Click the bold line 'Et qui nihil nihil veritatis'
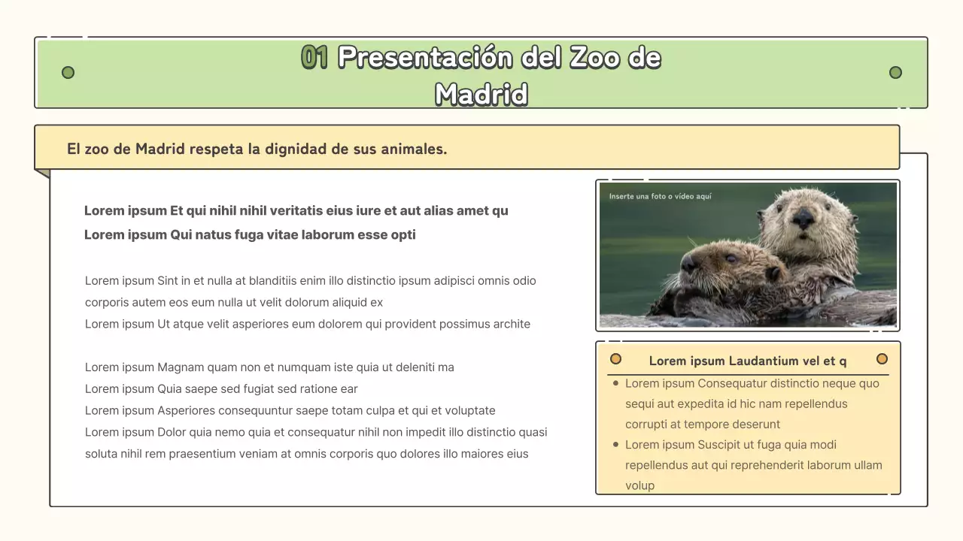The image size is (963, 541). pyautogui.click(x=297, y=210)
